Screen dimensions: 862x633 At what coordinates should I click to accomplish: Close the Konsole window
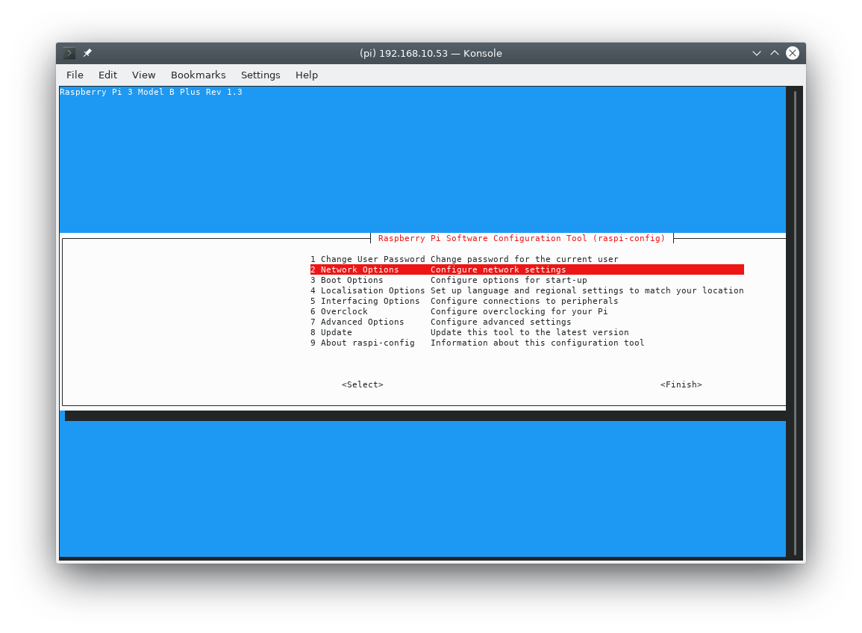pos(792,53)
